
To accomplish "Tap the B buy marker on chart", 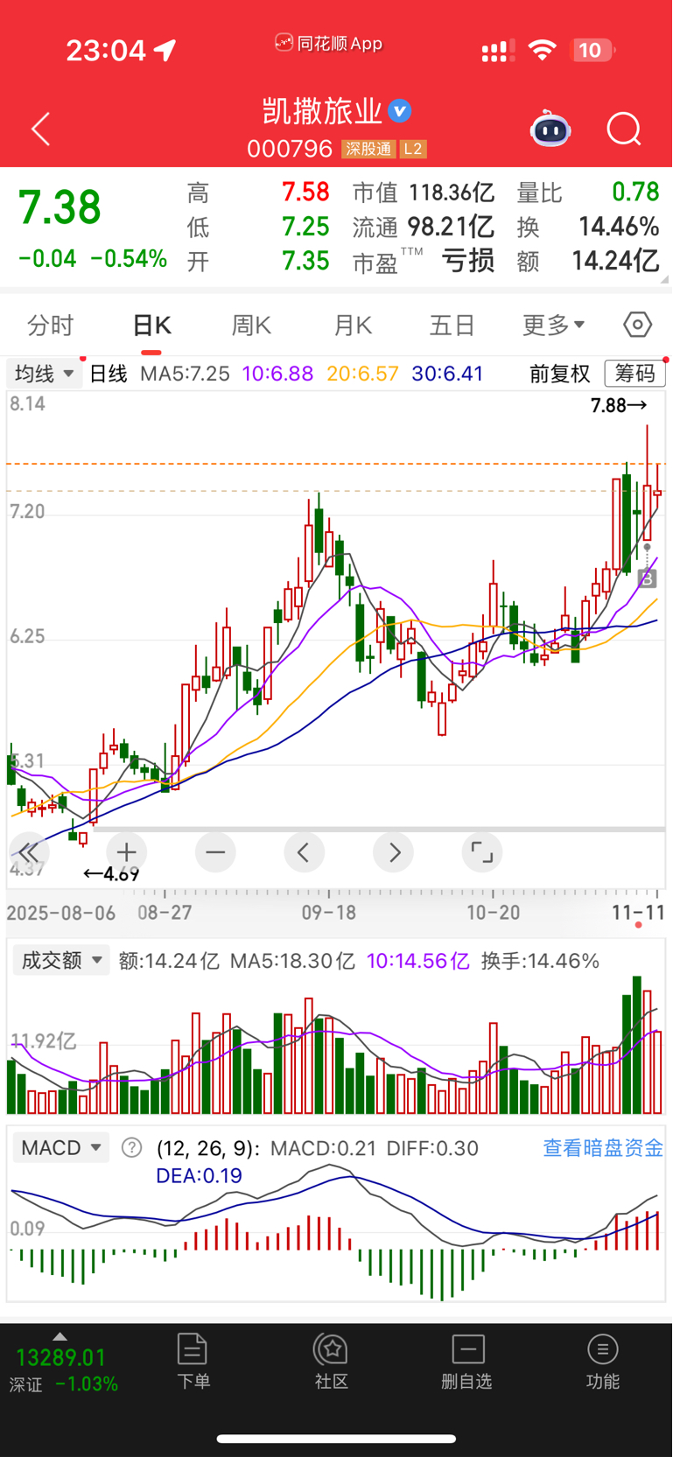I will 647,578.
